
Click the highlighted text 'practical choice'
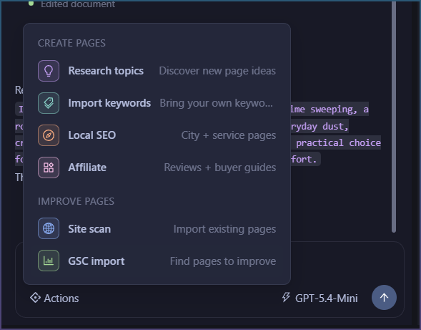coord(338,143)
